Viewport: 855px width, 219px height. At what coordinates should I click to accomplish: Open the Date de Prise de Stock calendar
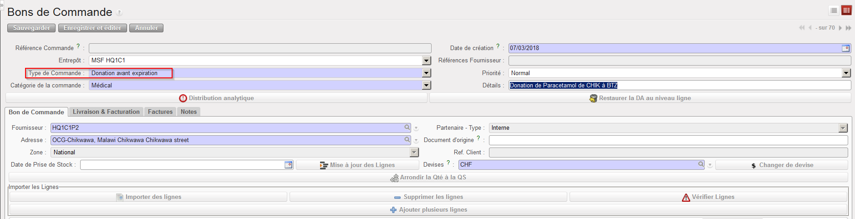[x=288, y=165]
